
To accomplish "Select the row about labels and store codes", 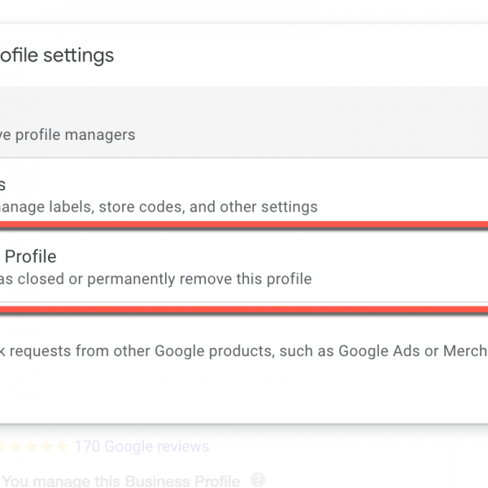I will point(244,195).
